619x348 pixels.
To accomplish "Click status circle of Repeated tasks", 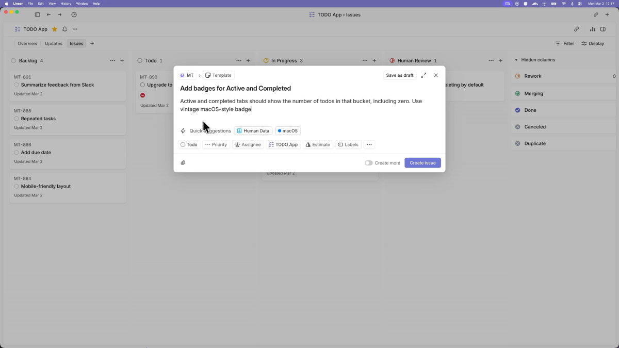I will tap(17, 119).
